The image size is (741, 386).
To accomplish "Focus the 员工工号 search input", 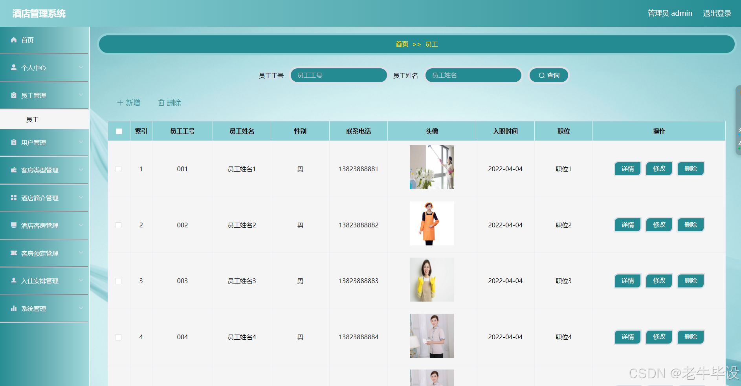I will click(x=339, y=75).
